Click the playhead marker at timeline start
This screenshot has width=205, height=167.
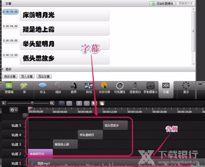[x=30, y=108]
